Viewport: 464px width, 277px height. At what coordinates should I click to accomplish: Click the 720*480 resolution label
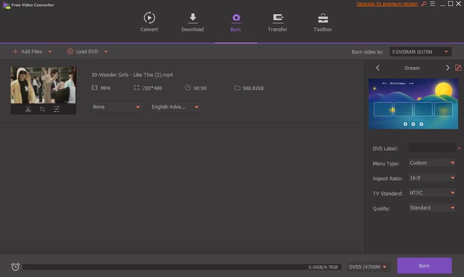point(152,89)
